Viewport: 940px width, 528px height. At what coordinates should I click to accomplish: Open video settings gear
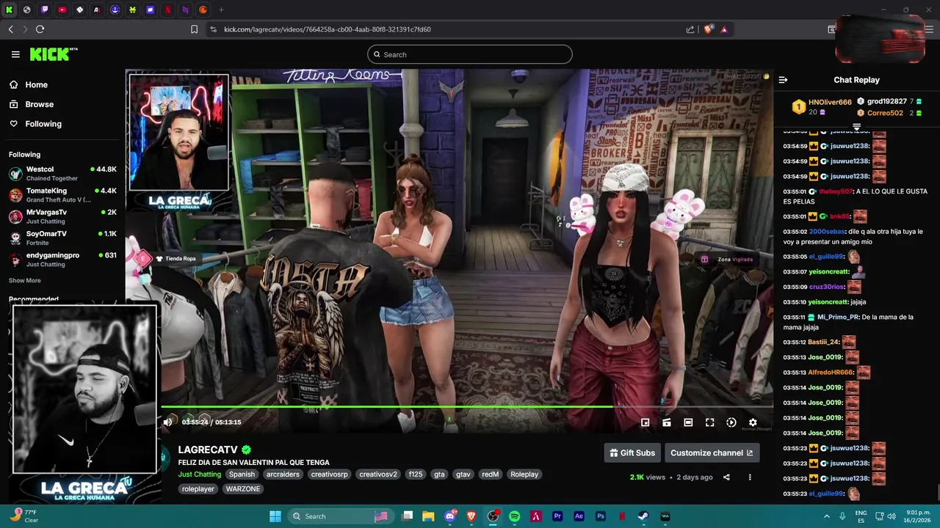753,422
